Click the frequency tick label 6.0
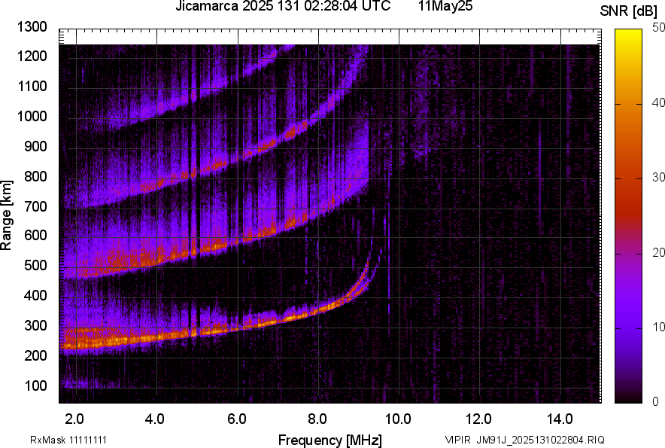665x448 pixels. 237,419
